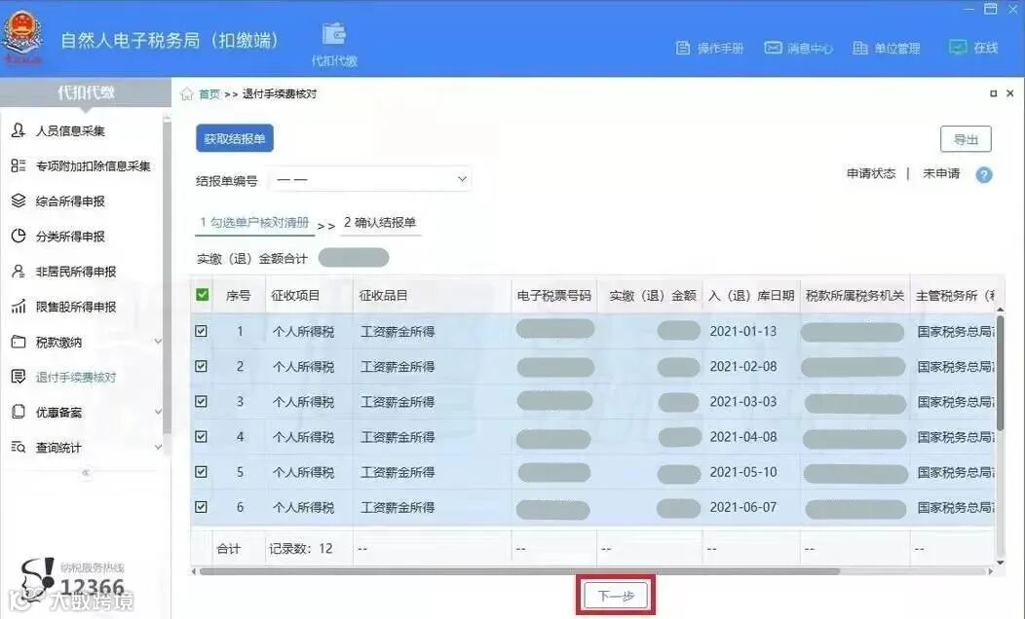The height and width of the screenshot is (619, 1025).
Task: Open the 结报单编号 dropdown
Action: pyautogui.click(x=370, y=179)
